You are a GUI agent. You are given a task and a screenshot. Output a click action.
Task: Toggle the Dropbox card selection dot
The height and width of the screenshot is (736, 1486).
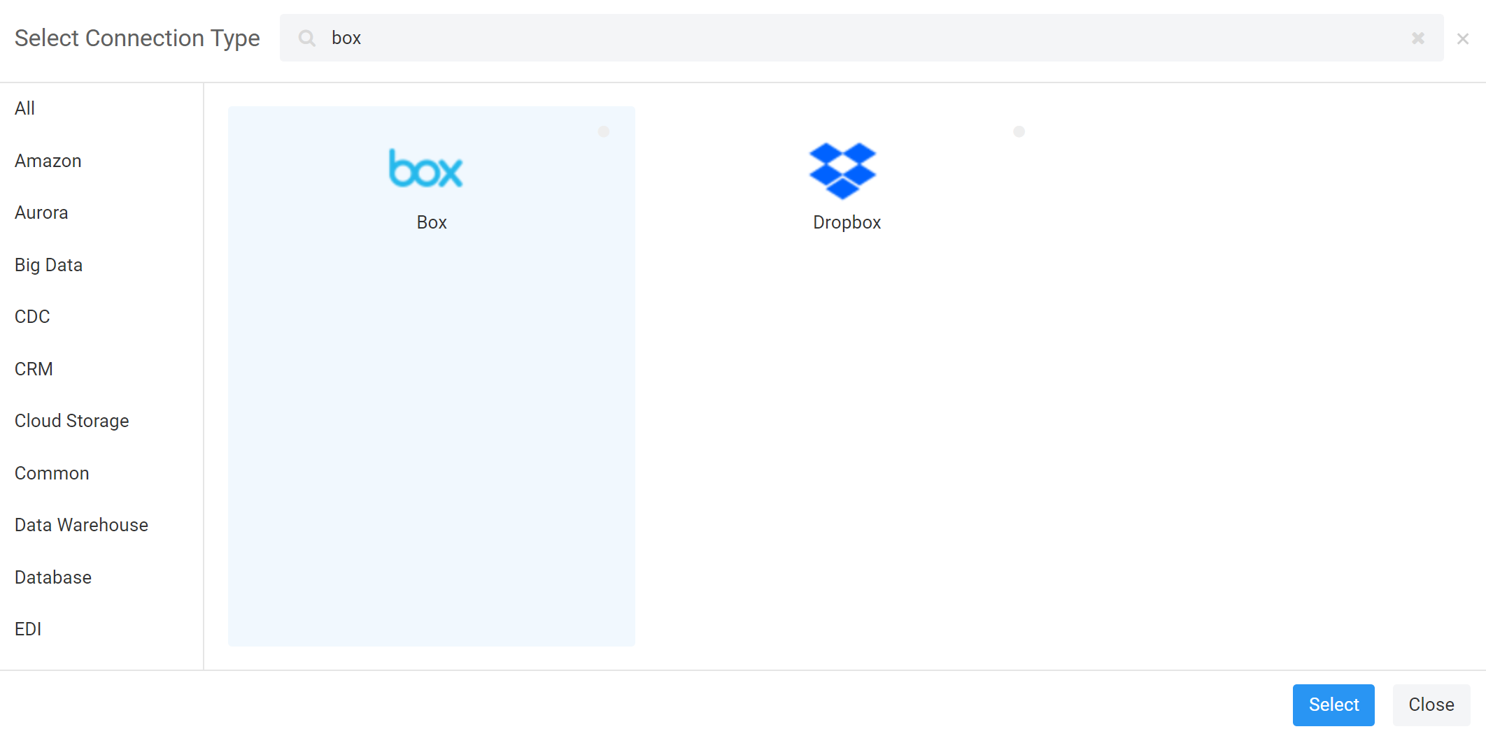[x=1019, y=131]
